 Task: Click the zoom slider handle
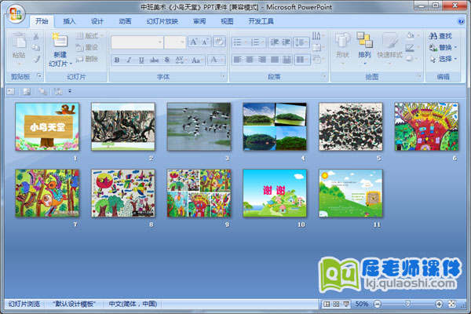point(407,304)
